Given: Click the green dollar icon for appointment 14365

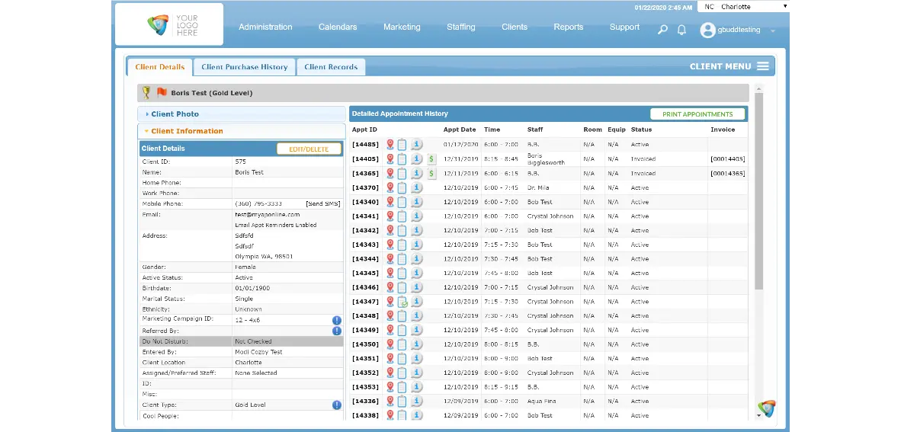Looking at the screenshot, I should [x=431, y=174].
